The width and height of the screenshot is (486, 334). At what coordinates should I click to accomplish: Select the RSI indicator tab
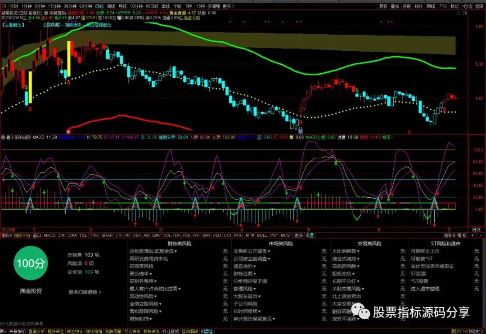(x=187, y=236)
